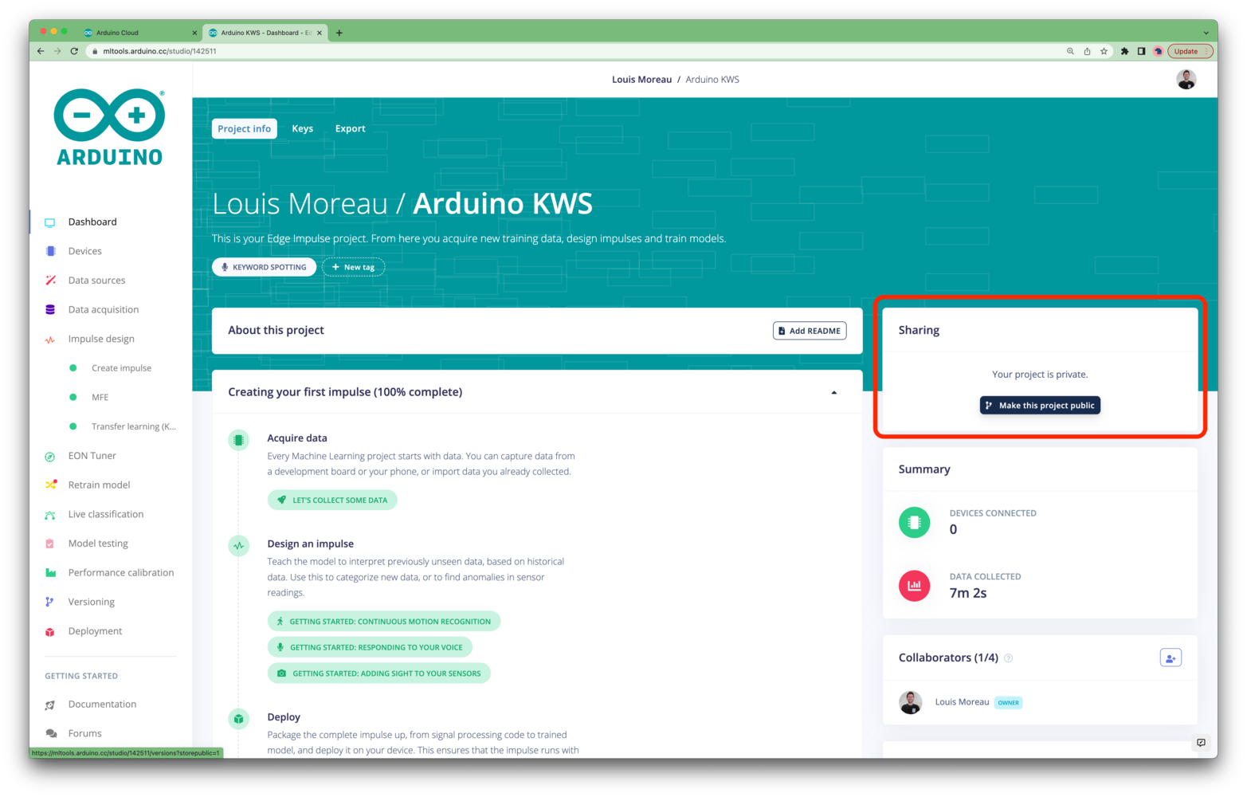
Task: Click the browser zoom magnifier icon
Action: point(1070,51)
